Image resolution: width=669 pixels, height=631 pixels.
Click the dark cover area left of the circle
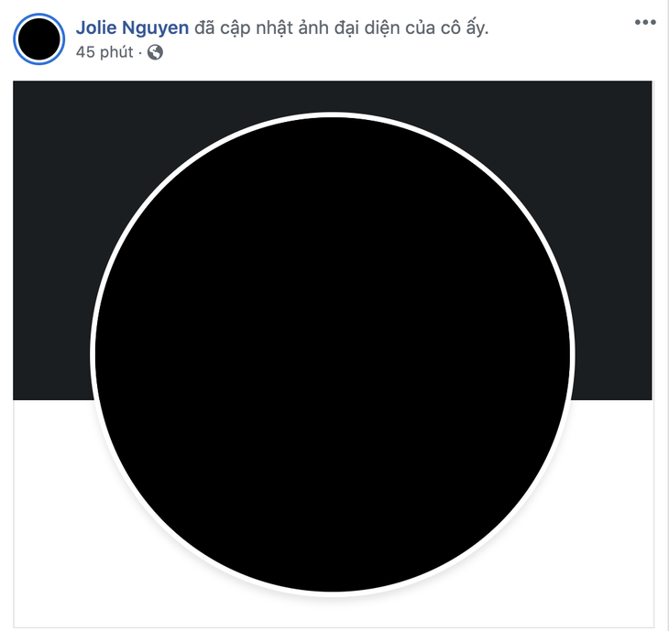tap(53, 239)
